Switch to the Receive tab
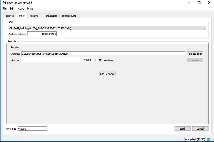The image size is (214, 142). (x=34, y=16)
